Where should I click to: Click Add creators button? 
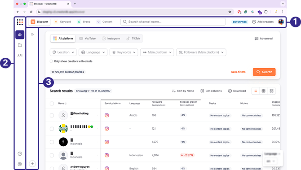click(263, 22)
